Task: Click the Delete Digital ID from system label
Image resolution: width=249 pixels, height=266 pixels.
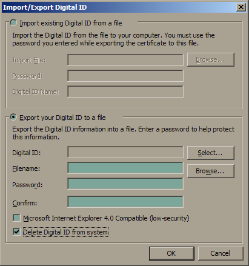Action: (65, 232)
